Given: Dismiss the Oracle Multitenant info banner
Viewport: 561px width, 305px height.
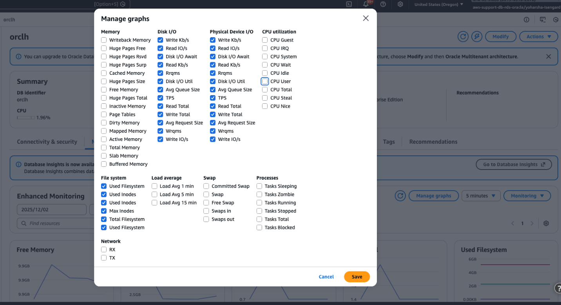Looking at the screenshot, I should tap(548, 56).
